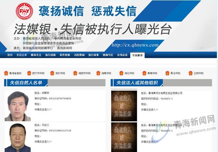Click the 海南中院 court emblem icon

[98, 73]
